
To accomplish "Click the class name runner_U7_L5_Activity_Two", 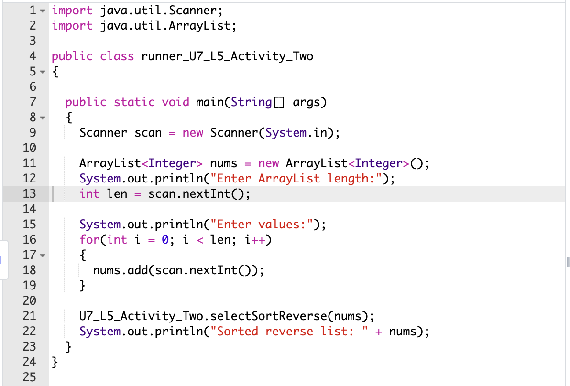I will click(x=227, y=56).
